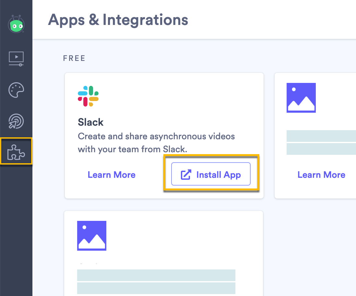
Task: Click placeholder image on the bottom card
Action: point(92,236)
